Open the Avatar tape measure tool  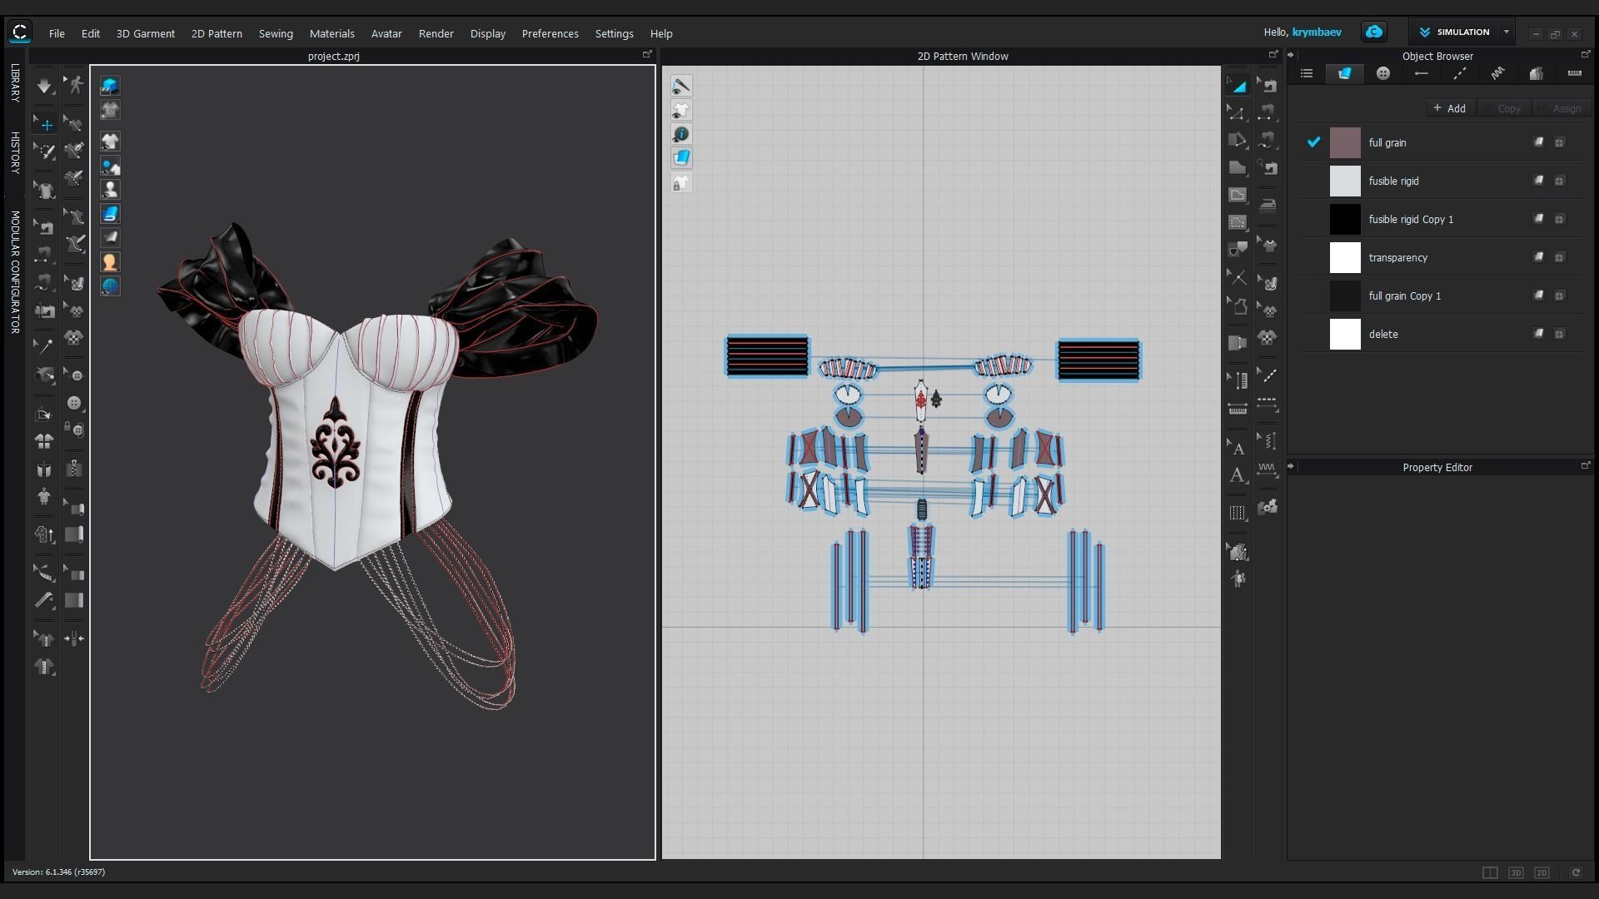click(x=44, y=599)
